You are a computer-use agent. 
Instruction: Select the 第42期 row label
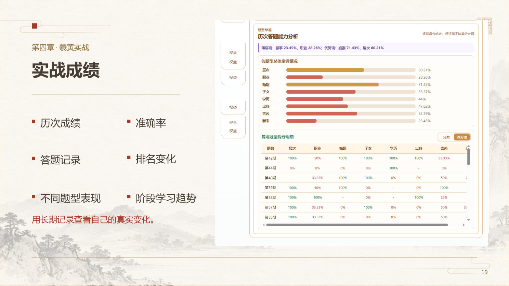(x=270, y=158)
